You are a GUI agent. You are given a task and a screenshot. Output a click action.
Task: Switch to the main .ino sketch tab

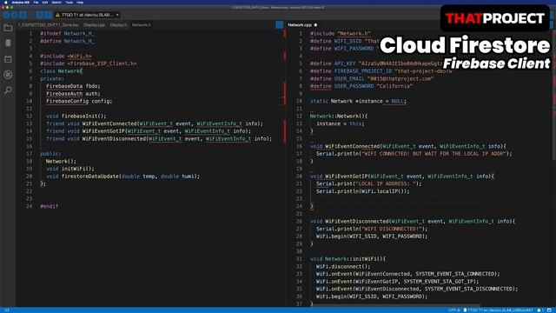pos(49,25)
